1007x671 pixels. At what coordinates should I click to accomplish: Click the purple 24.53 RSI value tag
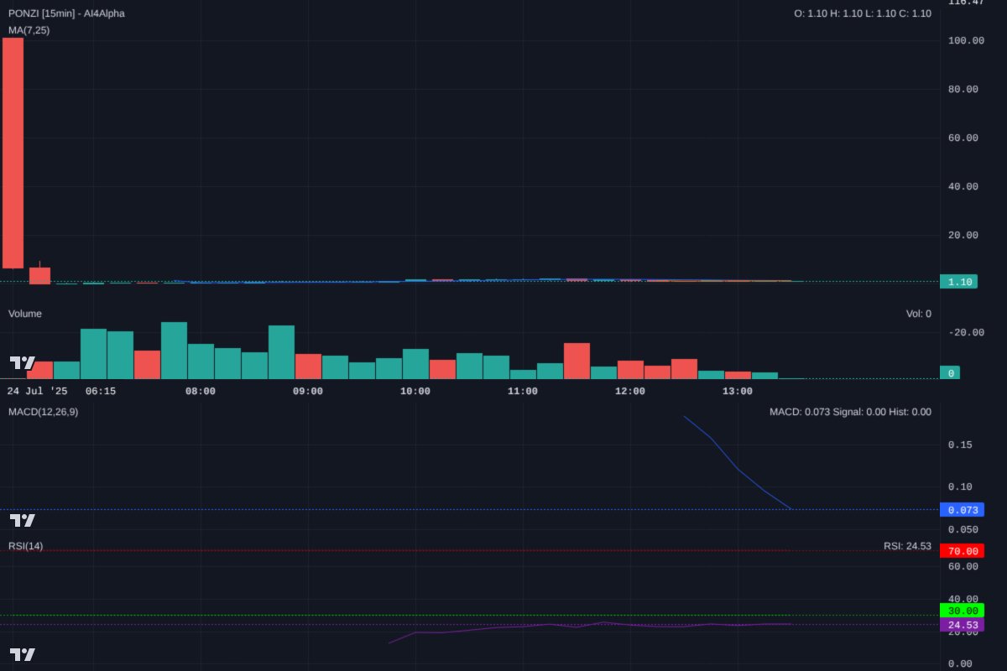click(962, 624)
